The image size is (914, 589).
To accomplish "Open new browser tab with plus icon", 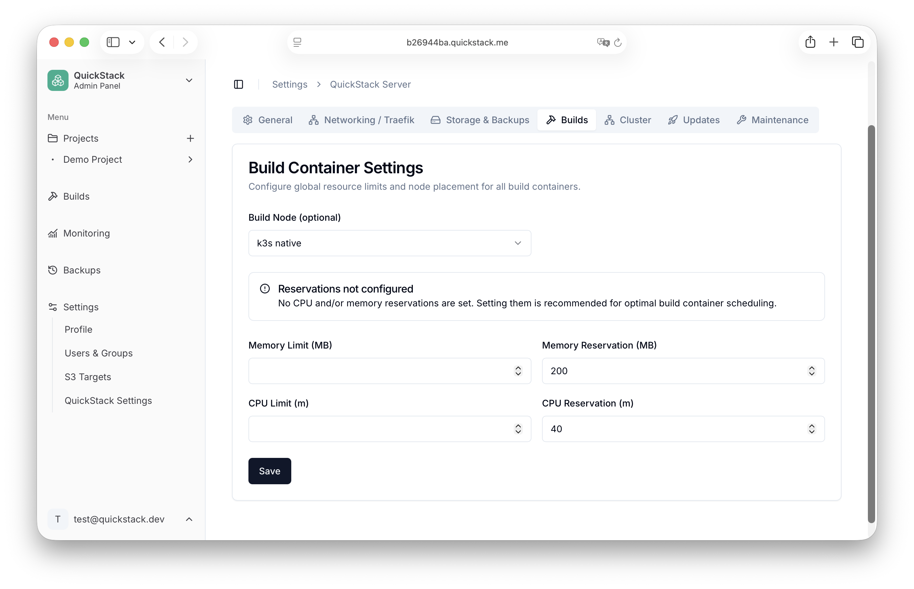I will point(834,42).
